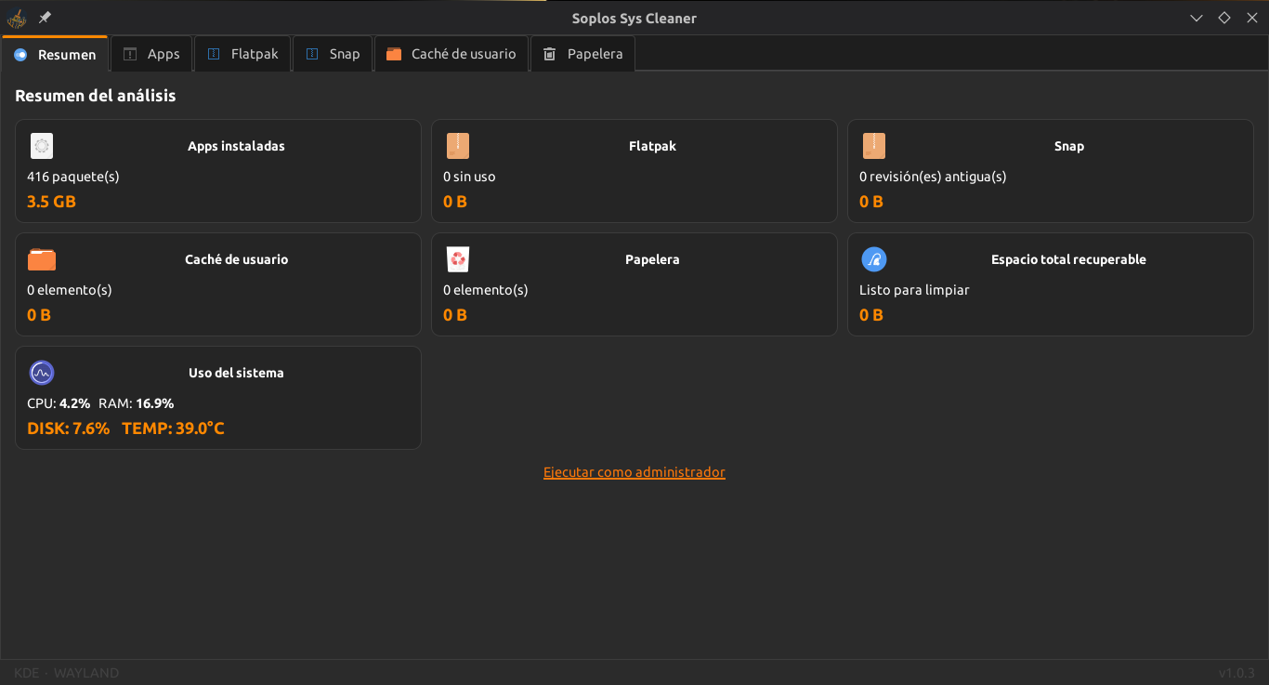Click the DISK 7.6% reading
This screenshot has width=1269, height=685.
(x=69, y=428)
